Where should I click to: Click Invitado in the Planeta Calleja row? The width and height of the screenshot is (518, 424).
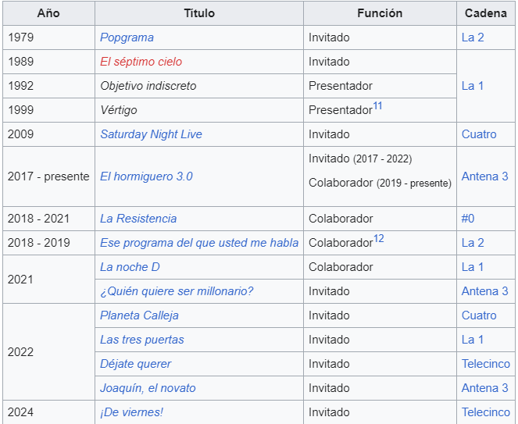pyautogui.click(x=329, y=315)
